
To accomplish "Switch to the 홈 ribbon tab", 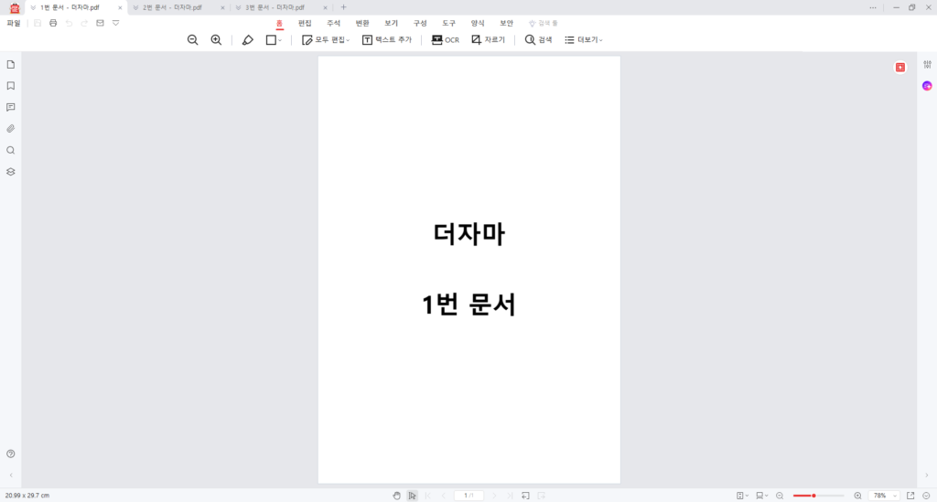I will 279,23.
